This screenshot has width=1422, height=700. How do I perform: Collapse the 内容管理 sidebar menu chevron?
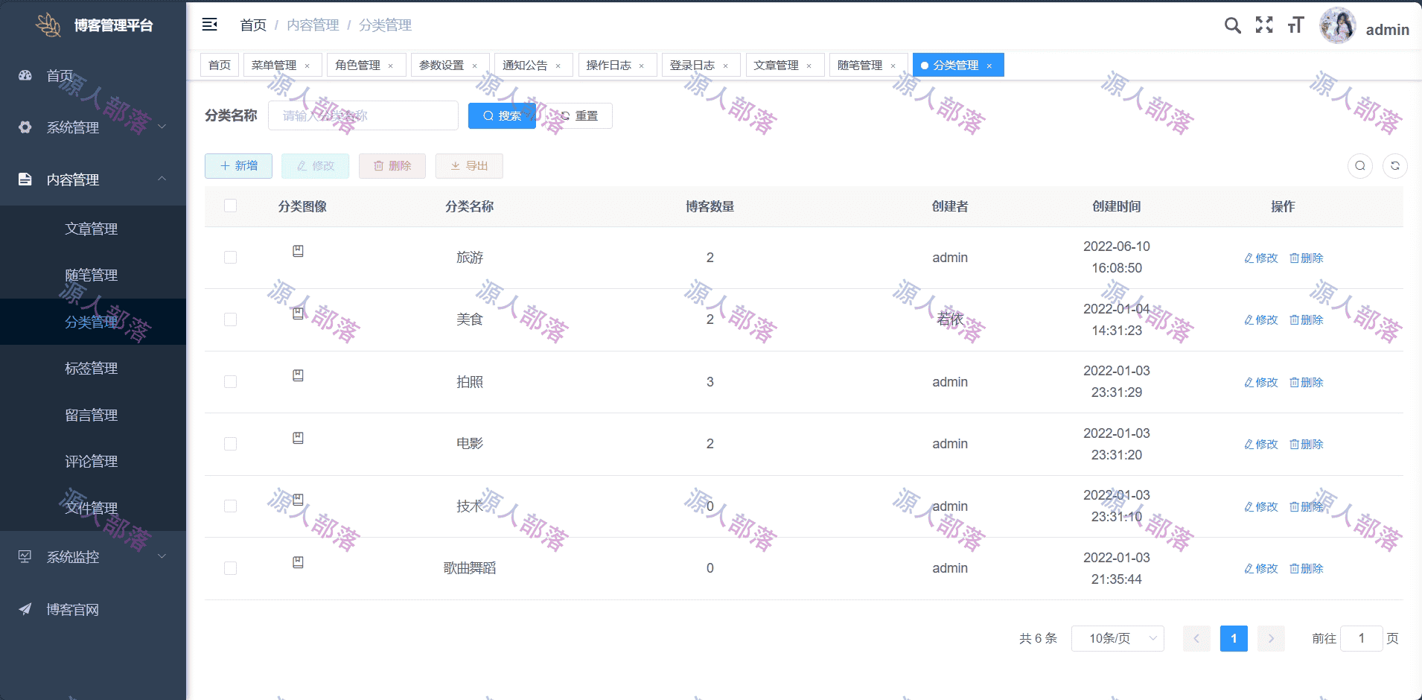coord(162,179)
